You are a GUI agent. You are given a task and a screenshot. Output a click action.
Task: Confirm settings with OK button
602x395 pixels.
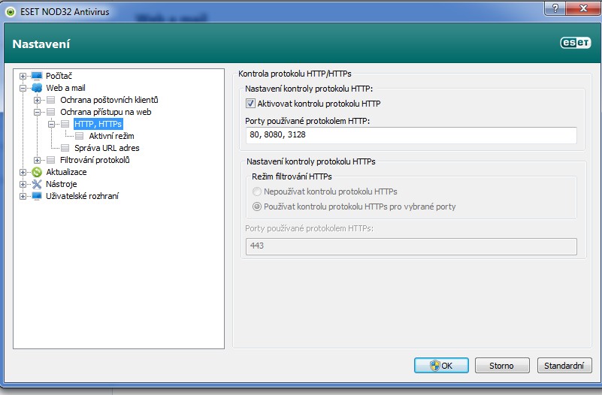pos(441,366)
